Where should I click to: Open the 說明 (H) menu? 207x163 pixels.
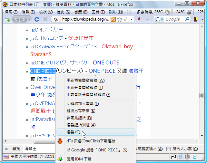point(116,12)
